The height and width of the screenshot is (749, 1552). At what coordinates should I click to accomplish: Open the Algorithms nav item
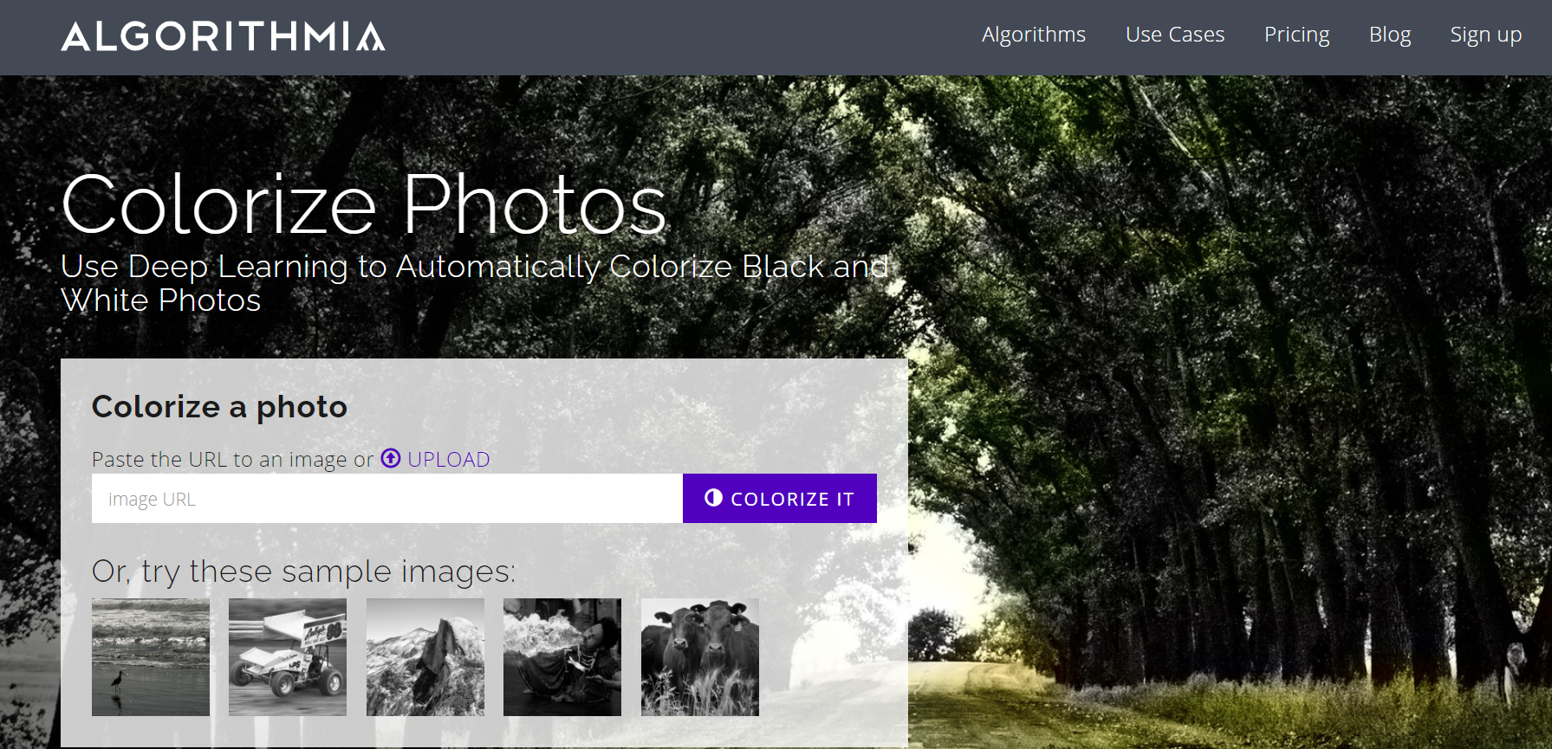[1033, 35]
